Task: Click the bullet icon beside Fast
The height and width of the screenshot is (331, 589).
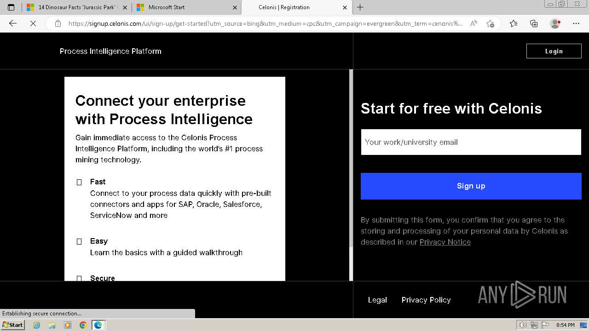Action: pos(79,183)
